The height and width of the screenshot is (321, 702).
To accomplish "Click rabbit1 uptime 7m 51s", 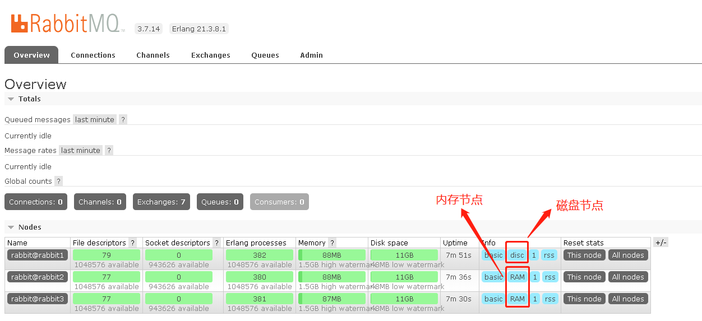I will tap(458, 255).
